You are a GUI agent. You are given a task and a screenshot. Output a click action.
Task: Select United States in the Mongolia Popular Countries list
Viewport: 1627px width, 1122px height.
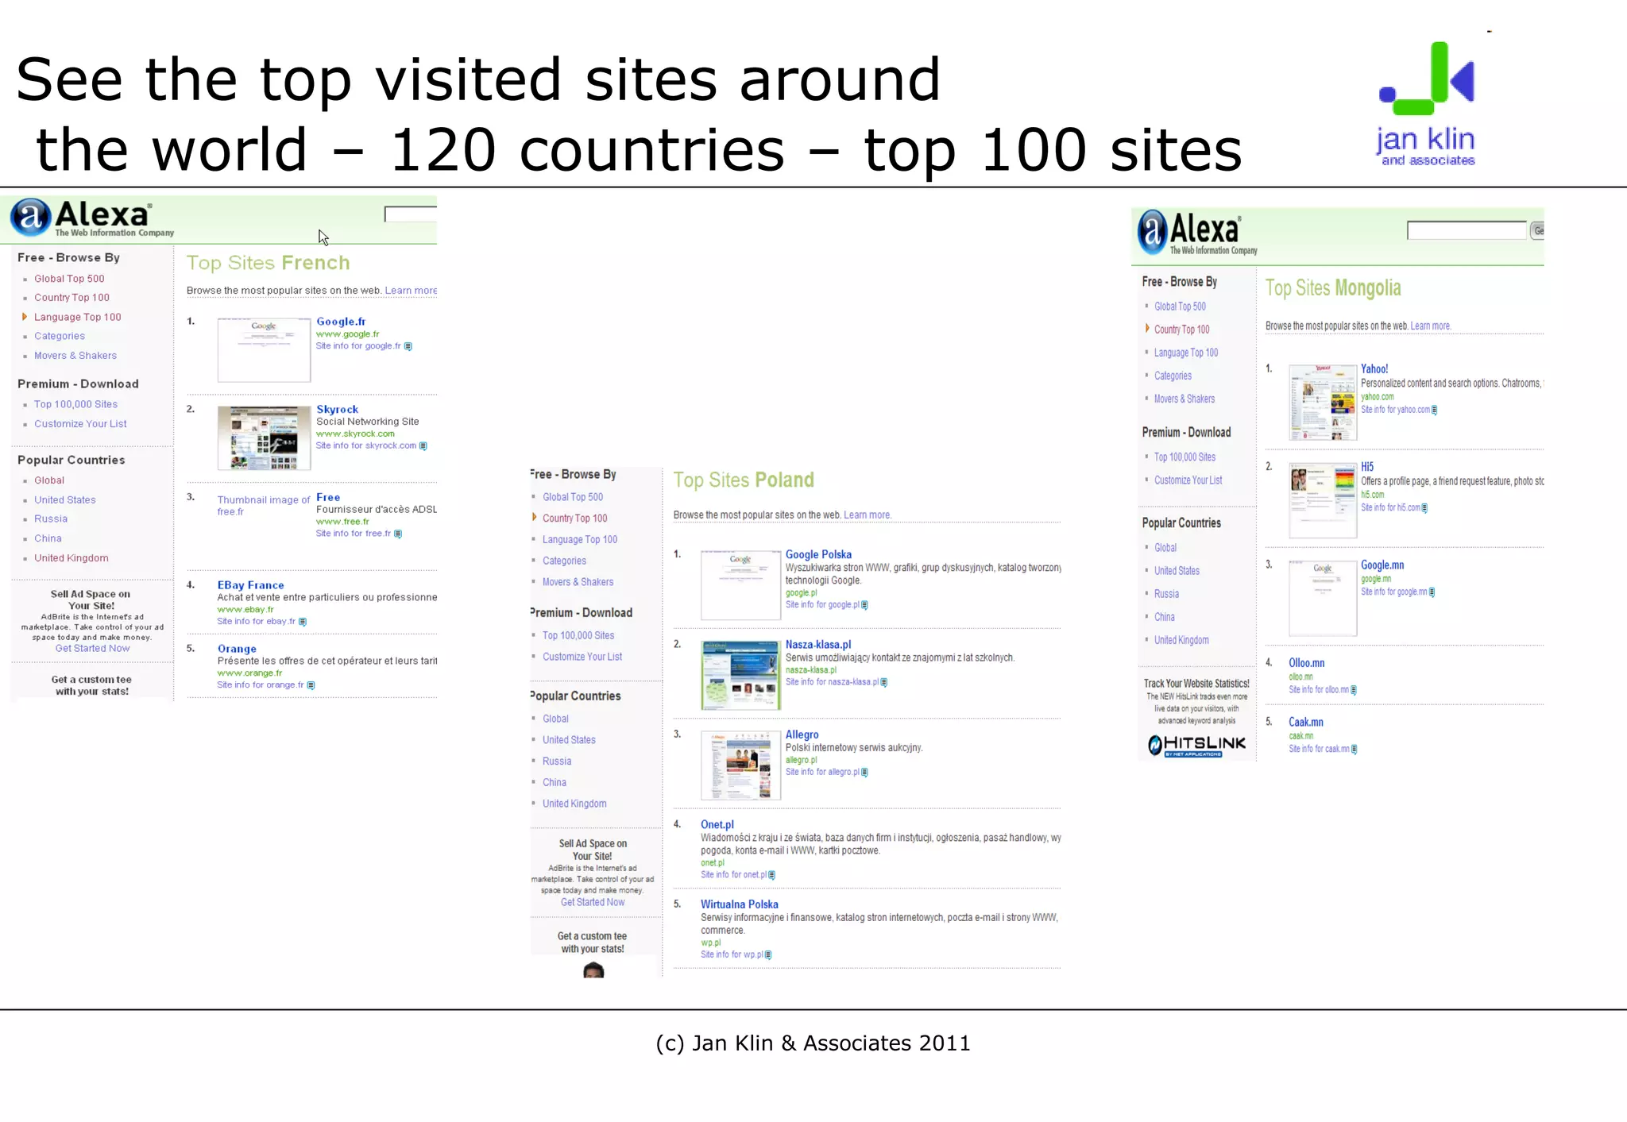(1177, 571)
